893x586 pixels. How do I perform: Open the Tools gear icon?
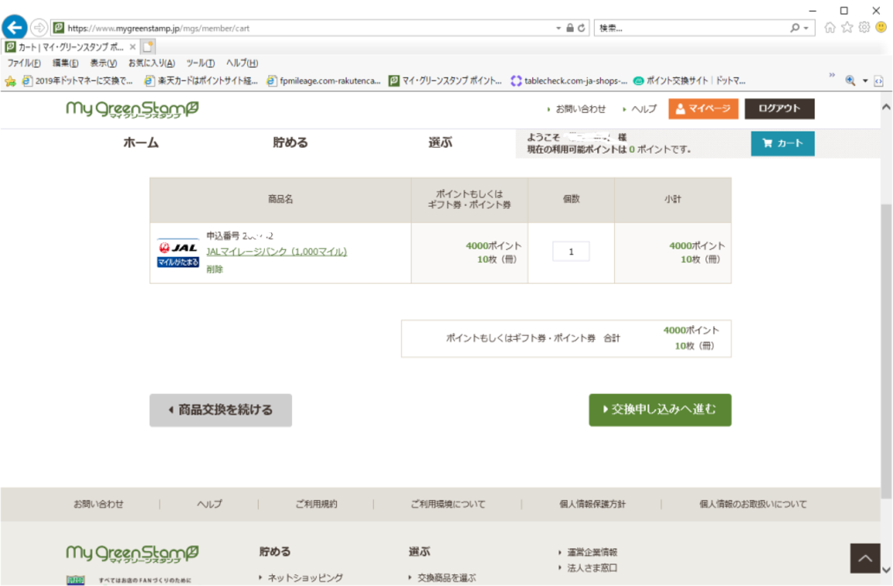coord(864,26)
